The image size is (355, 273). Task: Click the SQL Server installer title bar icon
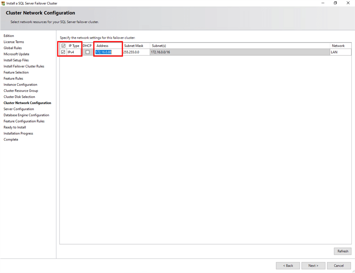click(x=3, y=3)
